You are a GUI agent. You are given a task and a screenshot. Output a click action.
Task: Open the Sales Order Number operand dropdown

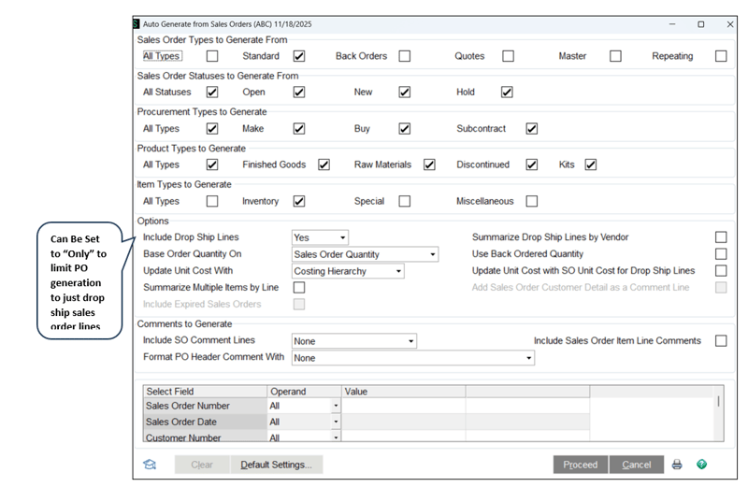tap(336, 407)
